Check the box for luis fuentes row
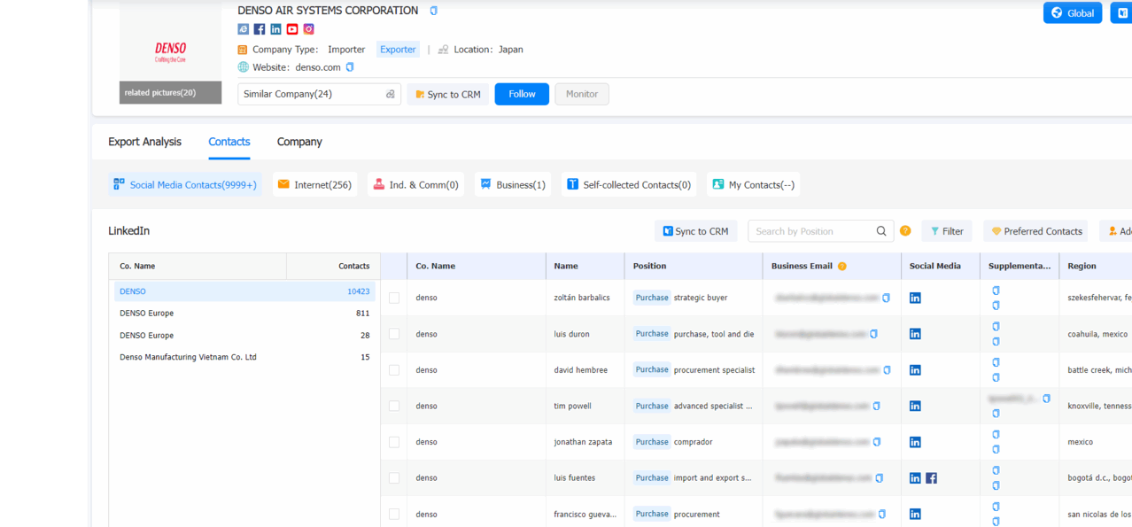Screen dimensions: 1132x527 pyautogui.click(x=394, y=478)
